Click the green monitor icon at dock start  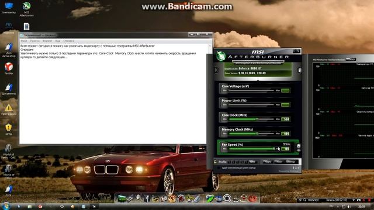(122, 198)
